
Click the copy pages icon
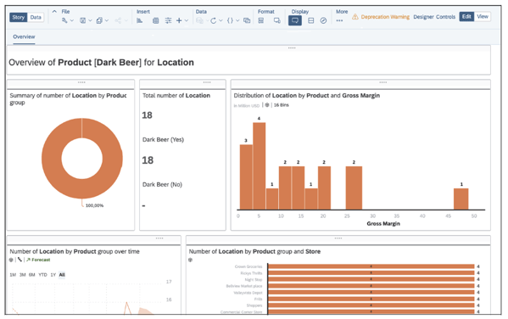(x=99, y=20)
